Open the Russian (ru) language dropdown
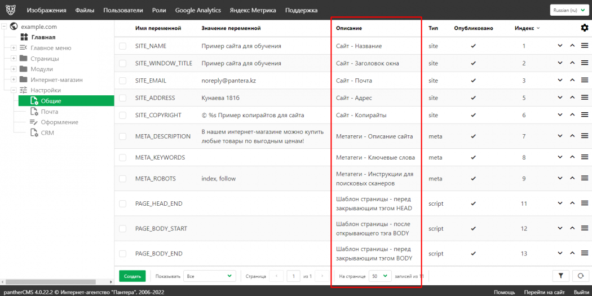 tap(568, 10)
